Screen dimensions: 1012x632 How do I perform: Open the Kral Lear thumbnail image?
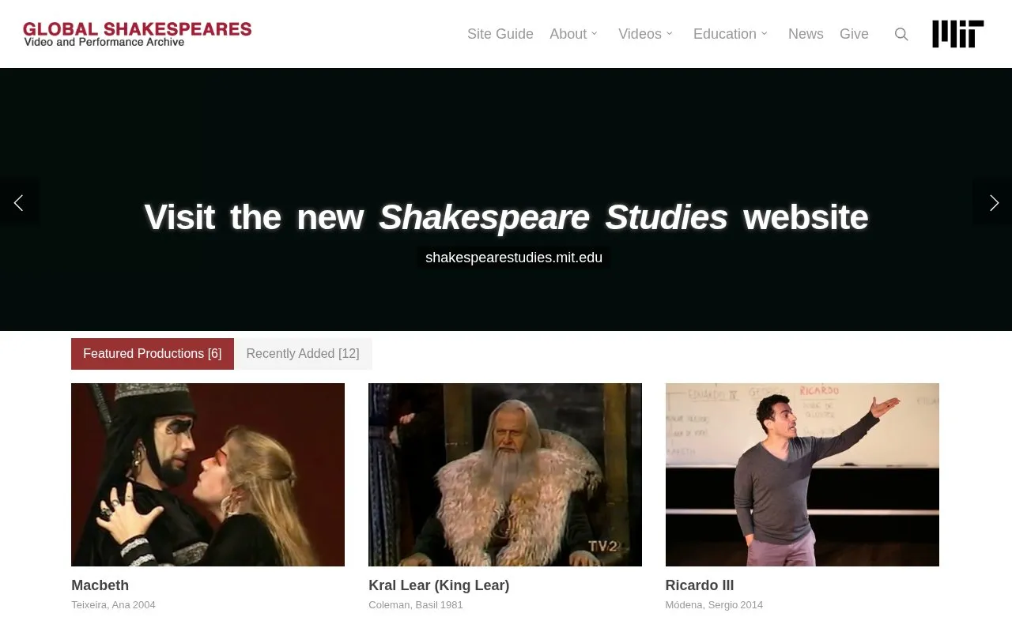point(505,475)
